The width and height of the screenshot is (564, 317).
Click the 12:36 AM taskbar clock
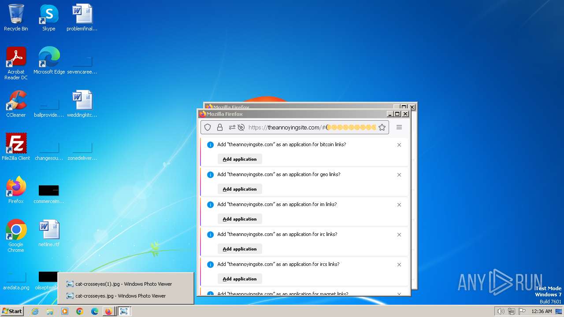542,311
